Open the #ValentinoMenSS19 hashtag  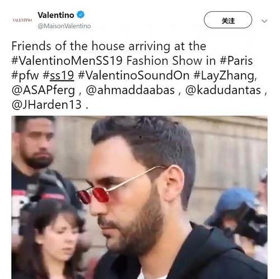pyautogui.click(x=67, y=60)
